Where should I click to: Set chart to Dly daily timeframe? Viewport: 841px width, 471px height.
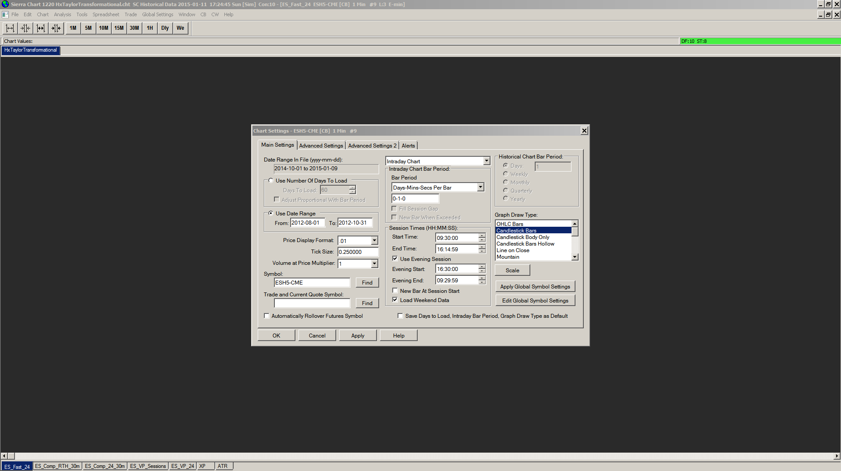pyautogui.click(x=165, y=28)
